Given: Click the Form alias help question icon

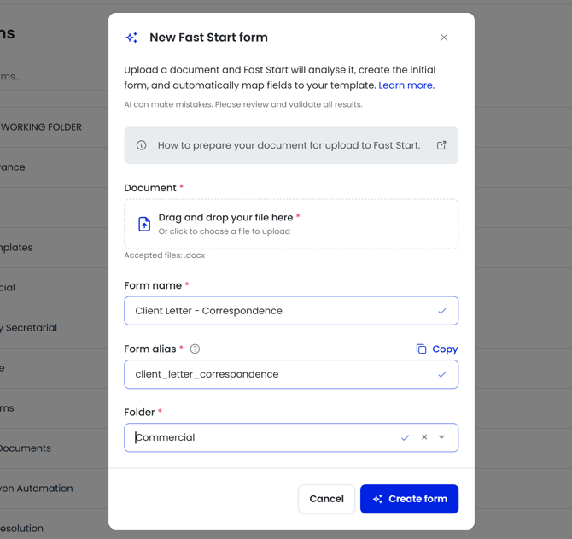Looking at the screenshot, I should pos(195,349).
